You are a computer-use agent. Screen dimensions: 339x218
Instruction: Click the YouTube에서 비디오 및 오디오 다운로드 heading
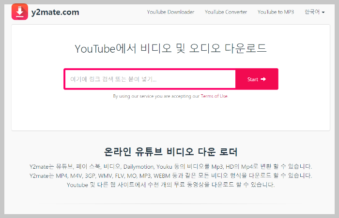click(170, 48)
